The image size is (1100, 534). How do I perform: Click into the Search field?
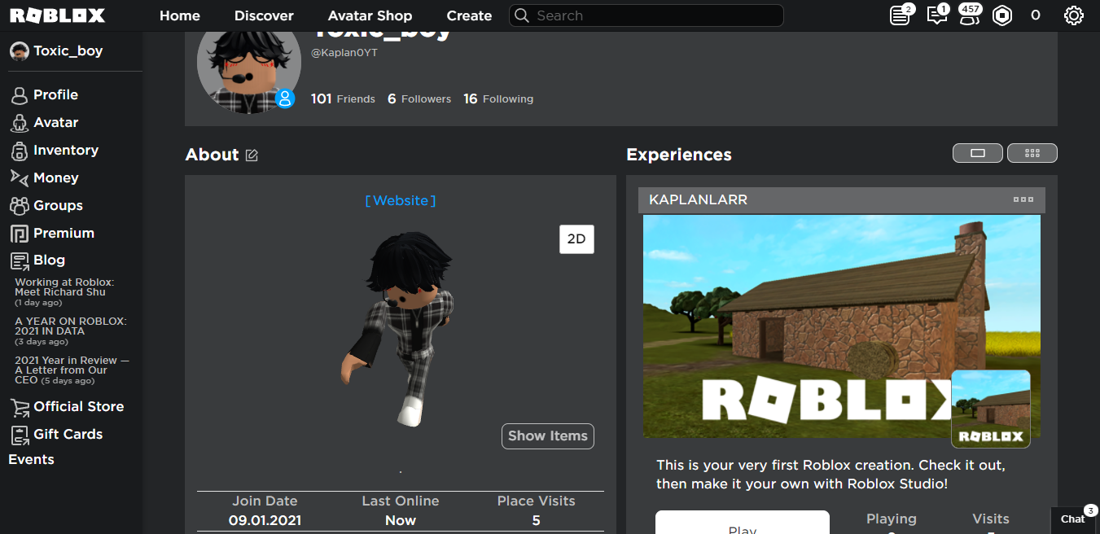(x=646, y=15)
